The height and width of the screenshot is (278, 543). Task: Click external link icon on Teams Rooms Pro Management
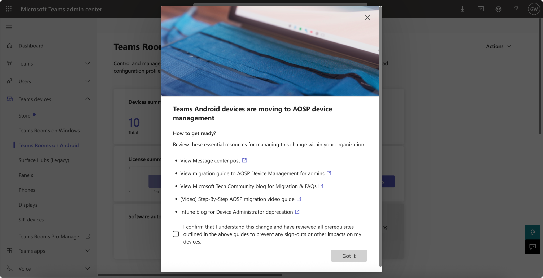click(x=88, y=236)
